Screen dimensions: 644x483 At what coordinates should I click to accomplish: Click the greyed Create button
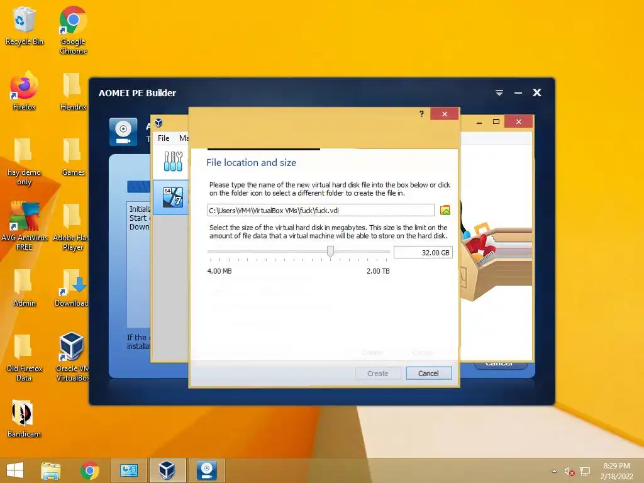click(x=378, y=374)
